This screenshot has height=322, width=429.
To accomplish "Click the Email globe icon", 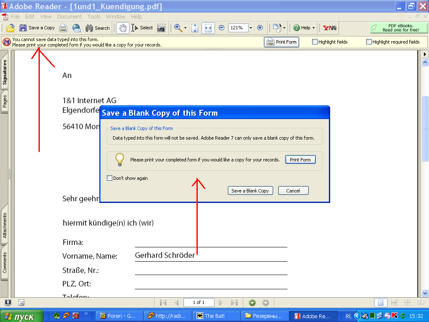I will 77,28.
